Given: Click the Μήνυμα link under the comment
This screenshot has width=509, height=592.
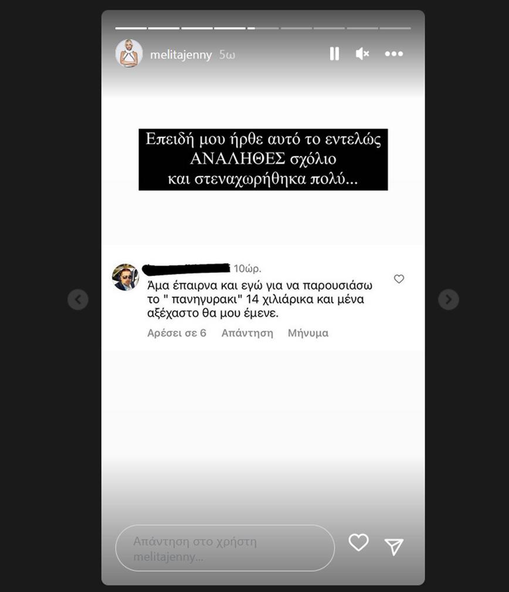Looking at the screenshot, I should pyautogui.click(x=308, y=333).
